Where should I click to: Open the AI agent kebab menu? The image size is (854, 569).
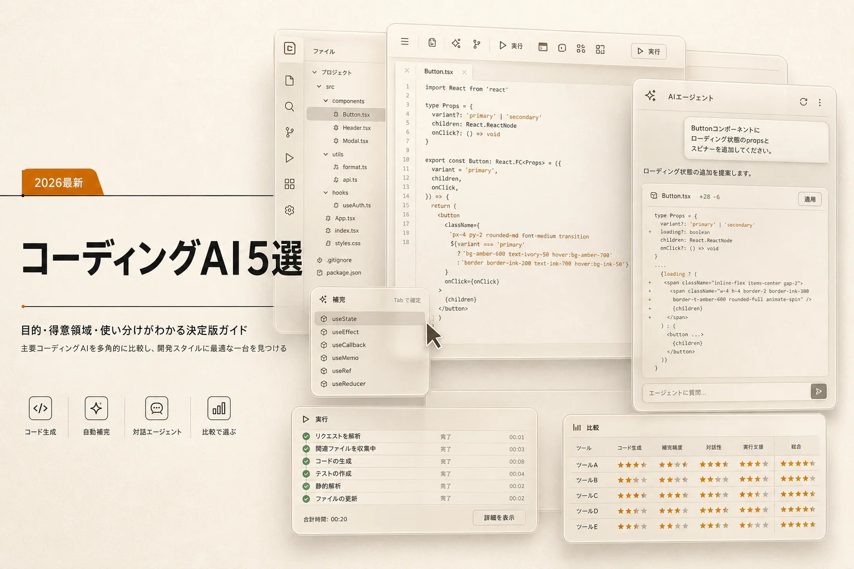820,103
